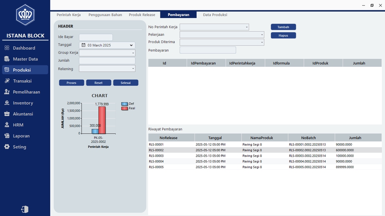Minimize the application window
385x216 pixels.
pyautogui.click(x=363, y=5)
